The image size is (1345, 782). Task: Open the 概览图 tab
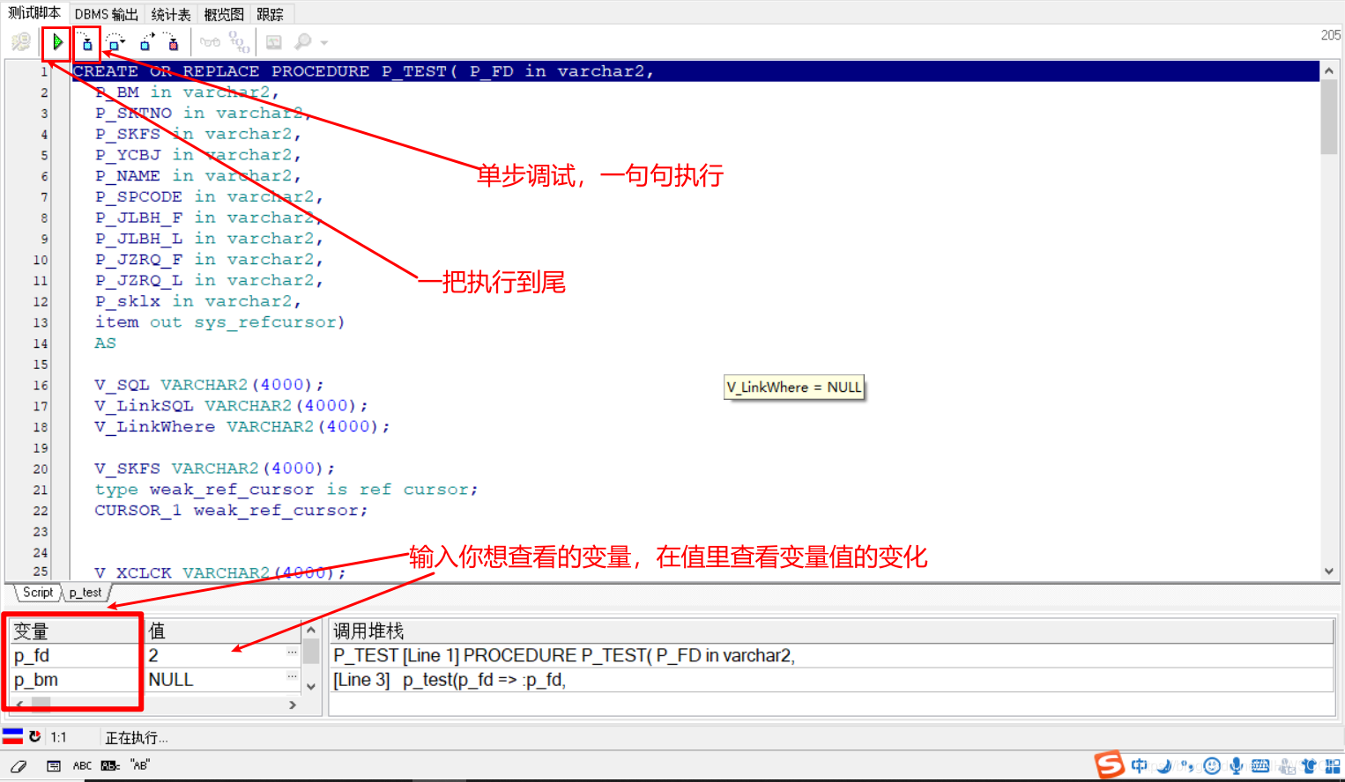coord(224,14)
